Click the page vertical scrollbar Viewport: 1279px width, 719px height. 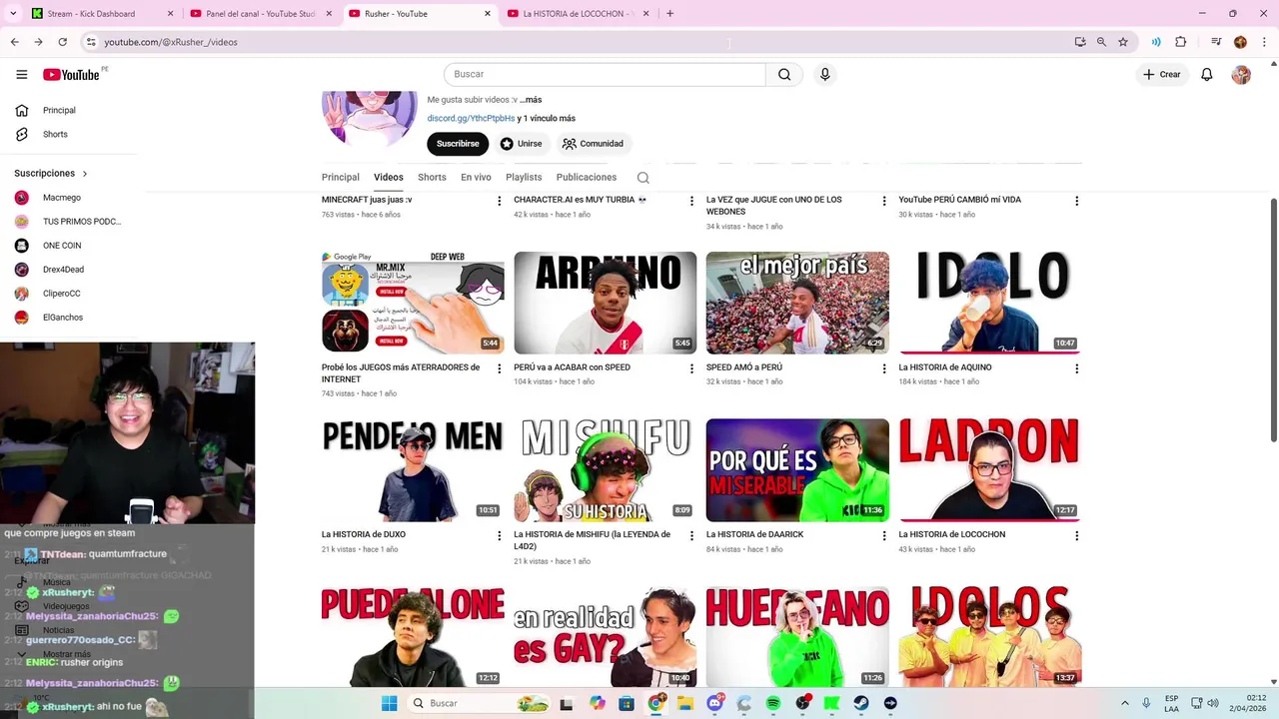click(x=1273, y=320)
